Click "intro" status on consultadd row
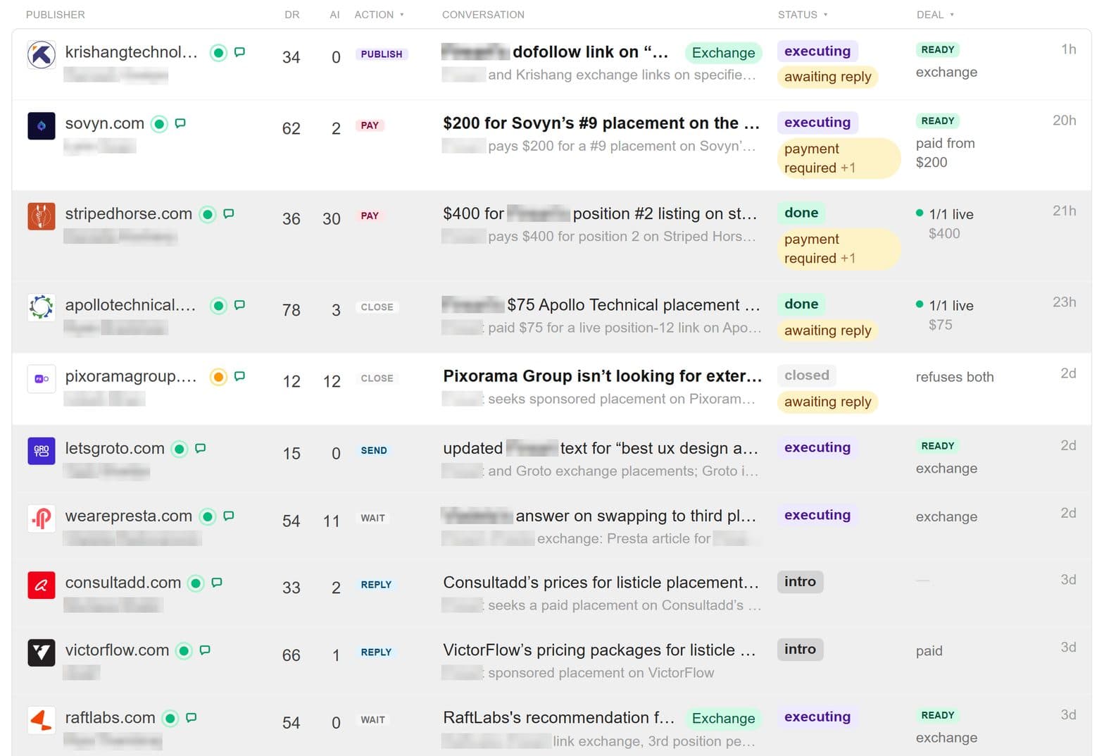 click(x=800, y=582)
